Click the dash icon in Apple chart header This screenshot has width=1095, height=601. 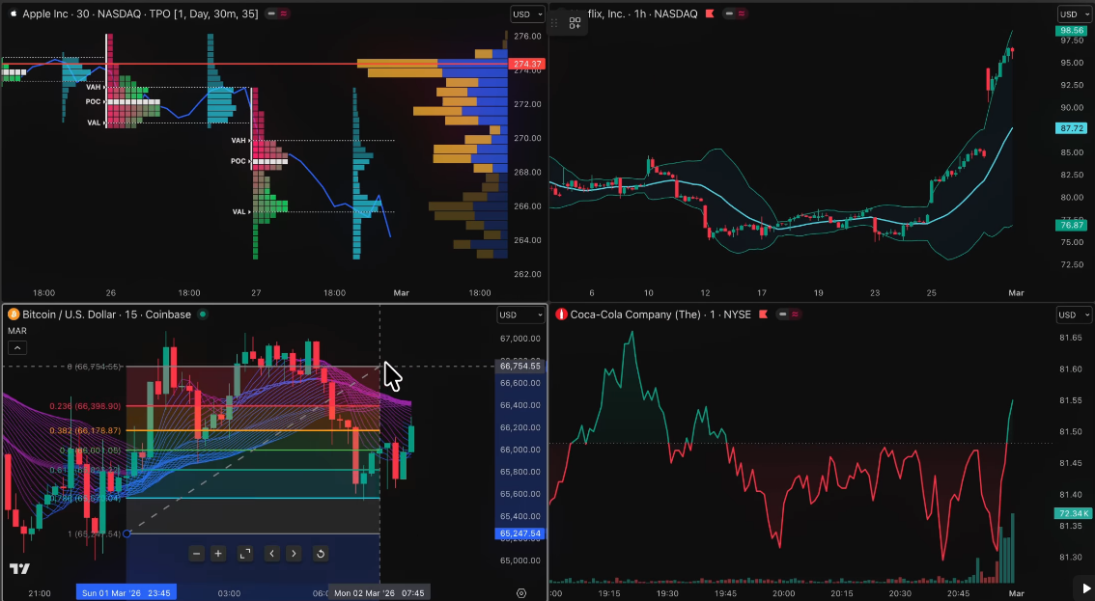click(271, 14)
